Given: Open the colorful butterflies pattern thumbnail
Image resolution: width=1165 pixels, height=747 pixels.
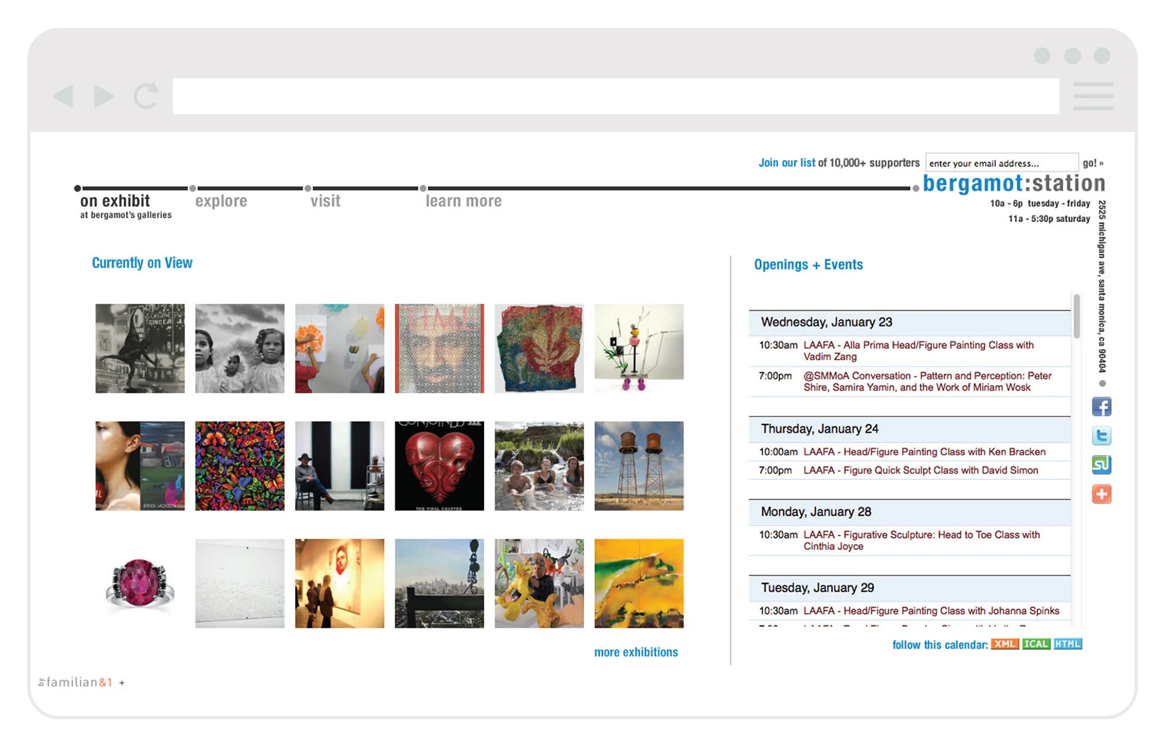Looking at the screenshot, I should tap(239, 466).
